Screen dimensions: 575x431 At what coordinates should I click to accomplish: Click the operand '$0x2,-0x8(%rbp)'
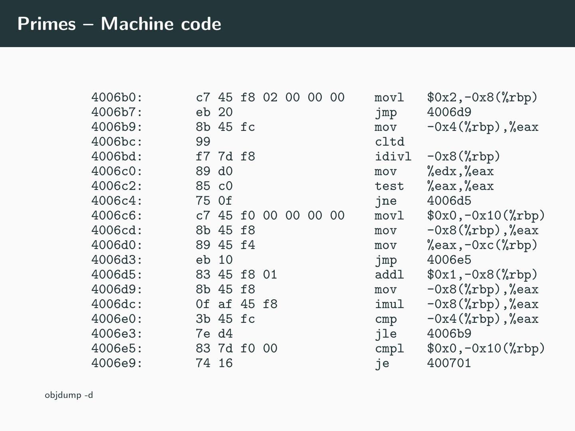[x=482, y=97]
